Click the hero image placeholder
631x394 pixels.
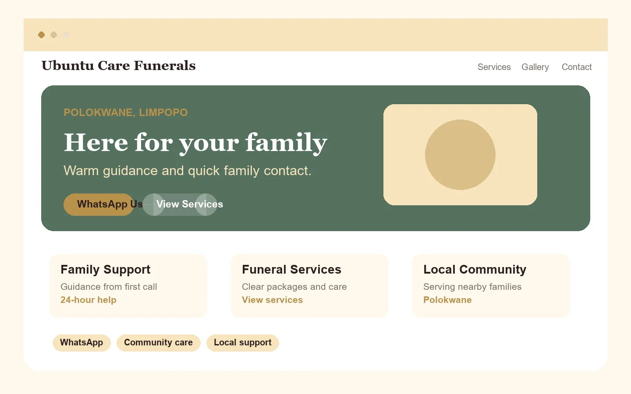[460, 155]
